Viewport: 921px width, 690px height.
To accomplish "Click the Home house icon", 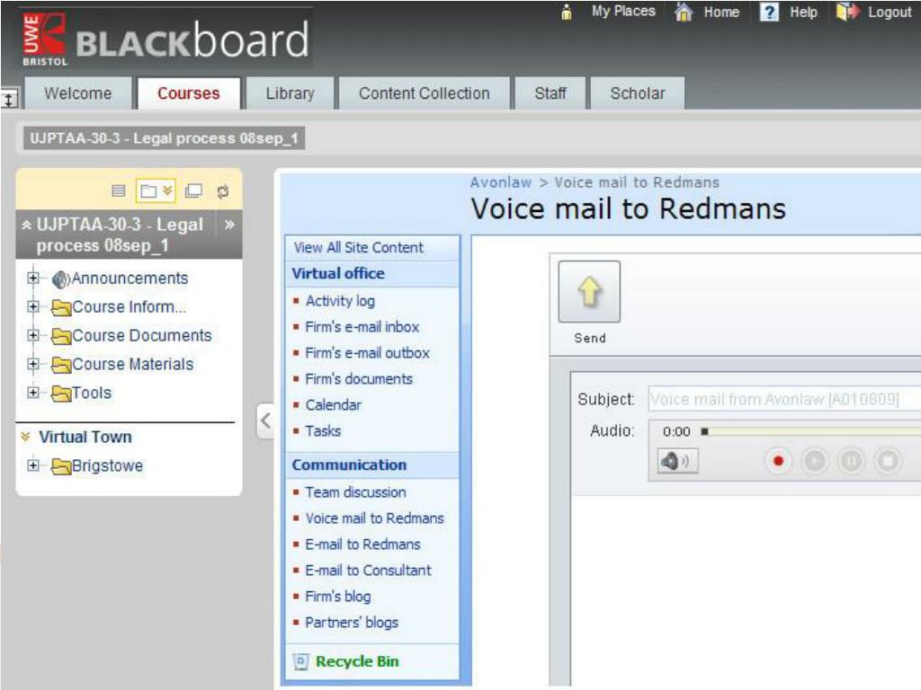I will pos(684,12).
